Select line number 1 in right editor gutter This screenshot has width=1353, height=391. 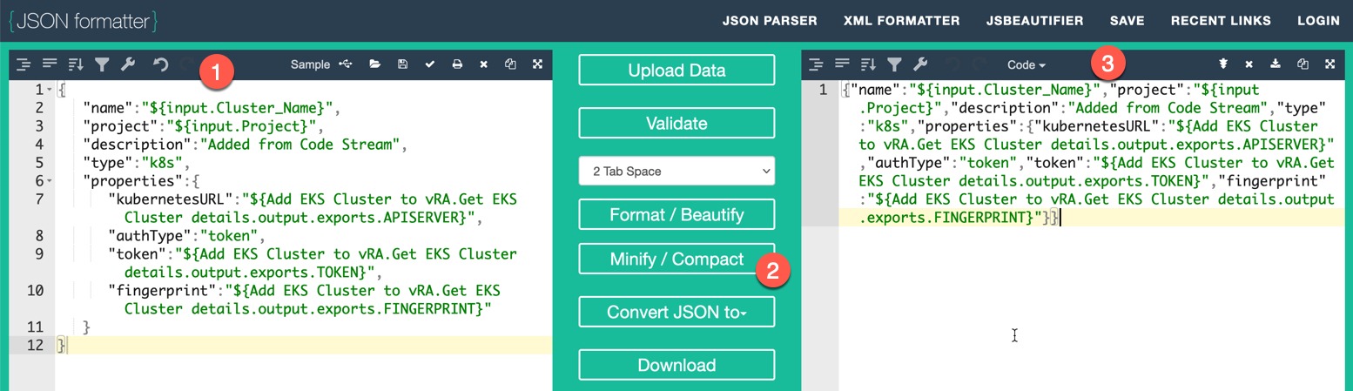(823, 90)
